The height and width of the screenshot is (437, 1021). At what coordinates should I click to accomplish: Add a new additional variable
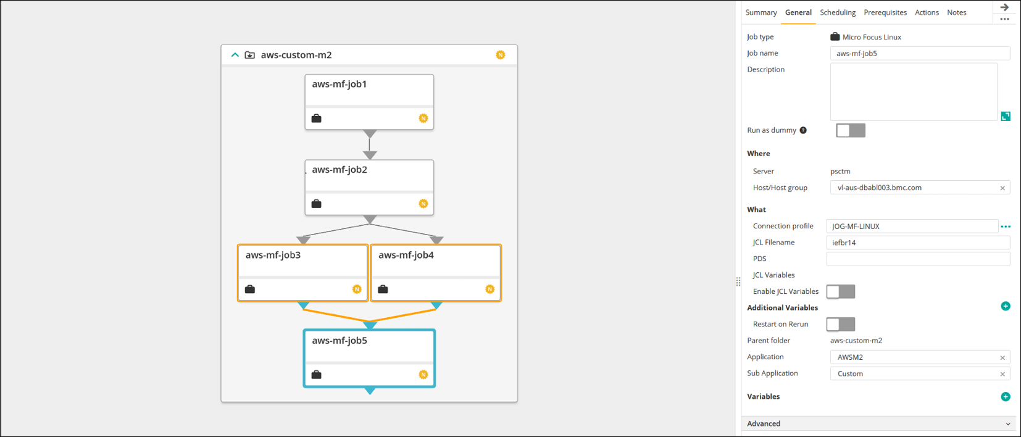tap(1006, 306)
